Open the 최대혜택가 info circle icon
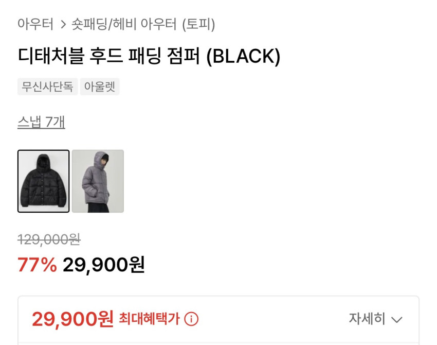Screen dimensions: 437x345 (191, 319)
